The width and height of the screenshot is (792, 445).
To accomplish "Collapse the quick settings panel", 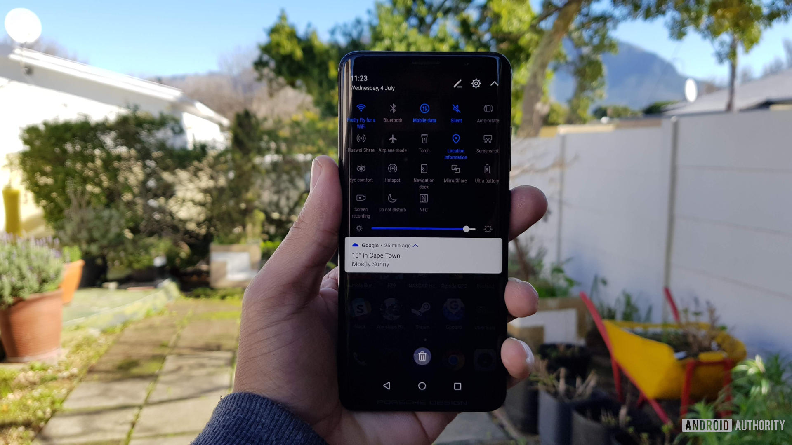I will tap(493, 83).
